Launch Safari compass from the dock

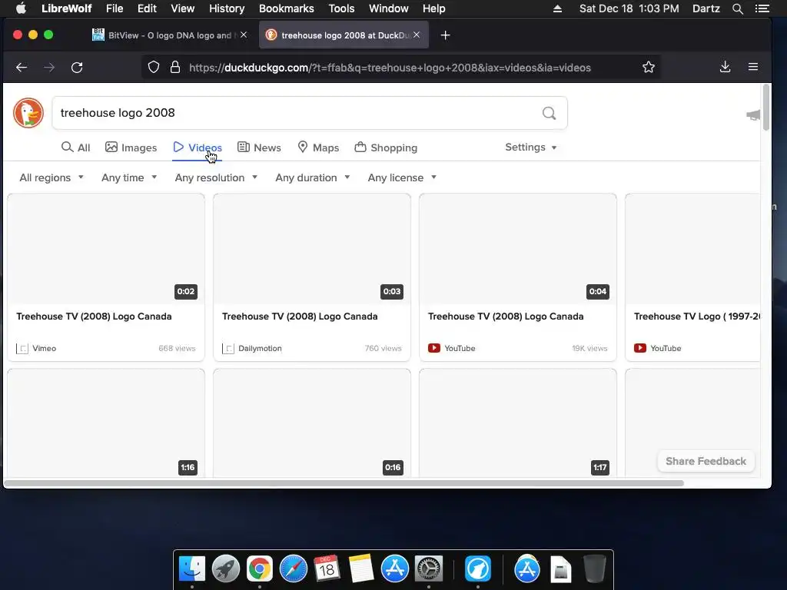[x=293, y=569]
